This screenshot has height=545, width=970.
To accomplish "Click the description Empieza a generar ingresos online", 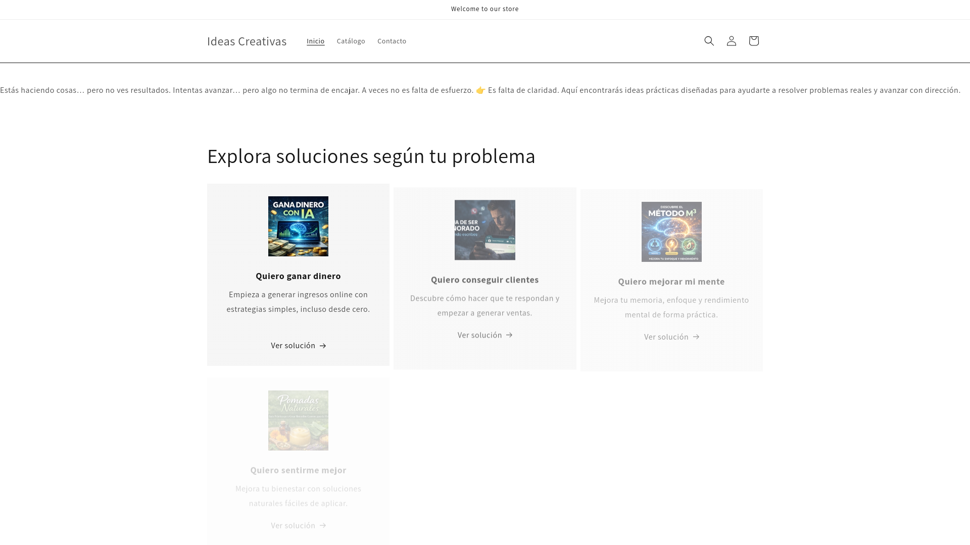I will coord(298,302).
